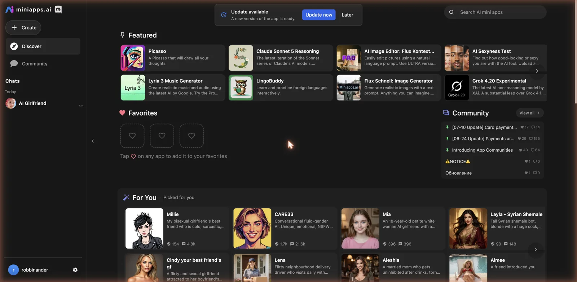Show more For You apps with arrow
This screenshot has height=282, width=577.
click(x=536, y=250)
